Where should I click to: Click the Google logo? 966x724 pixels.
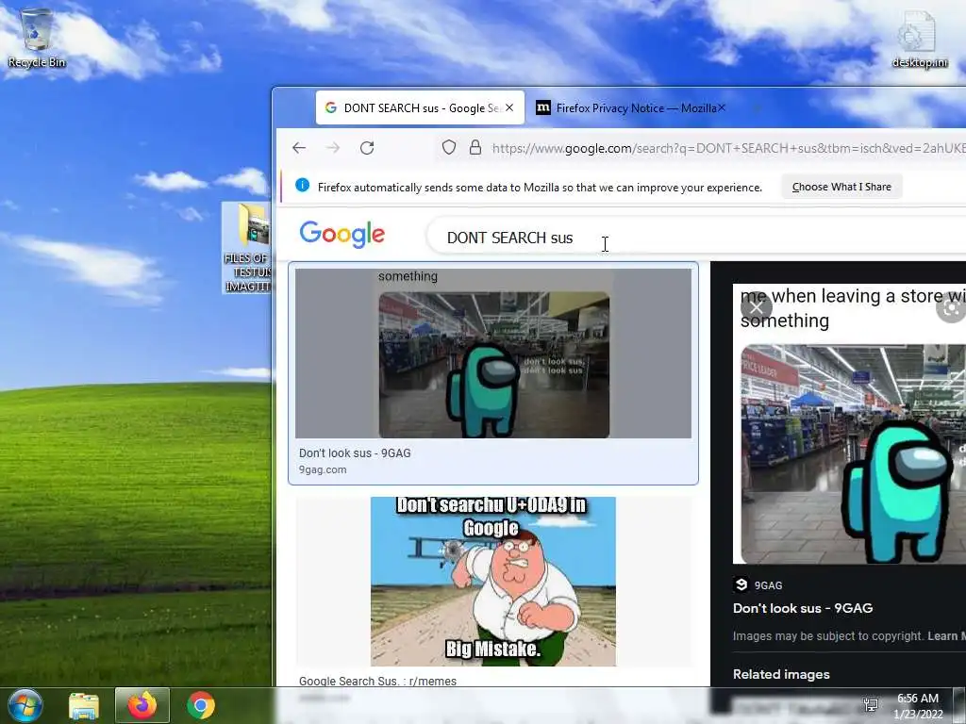[341, 235]
